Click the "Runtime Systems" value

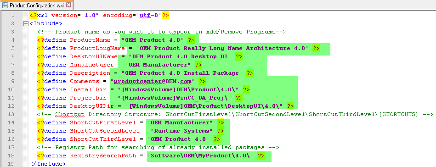point(182,131)
